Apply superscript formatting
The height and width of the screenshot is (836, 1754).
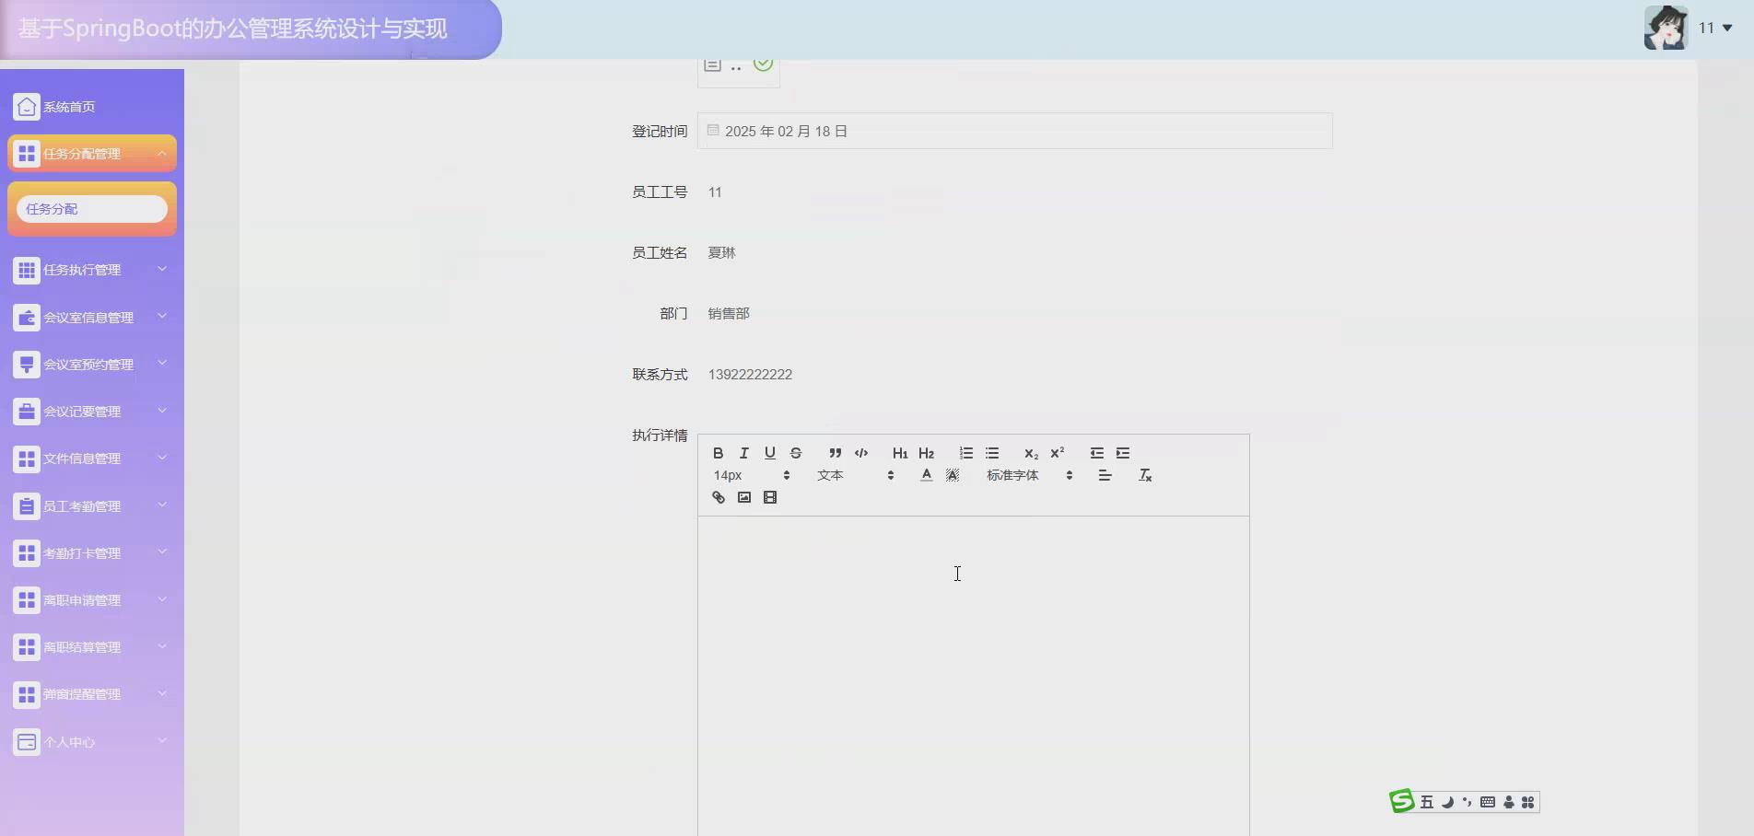pyautogui.click(x=1057, y=452)
